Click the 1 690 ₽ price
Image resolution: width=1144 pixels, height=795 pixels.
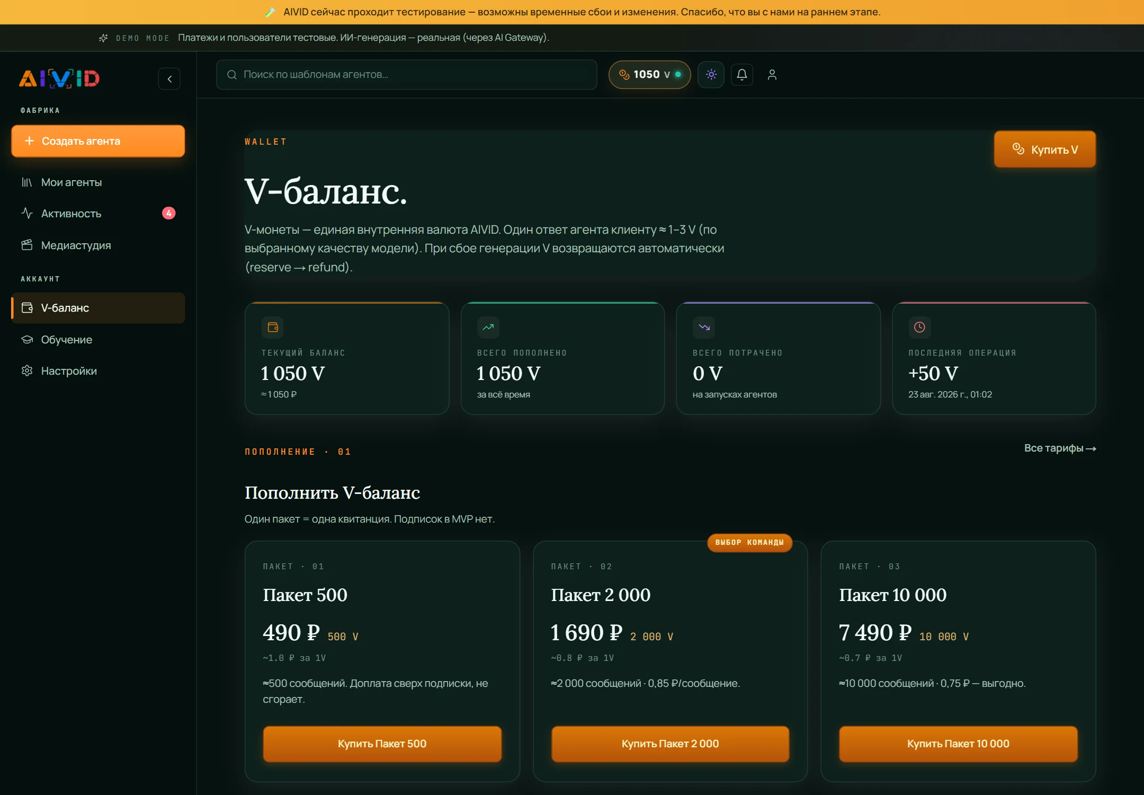(587, 633)
